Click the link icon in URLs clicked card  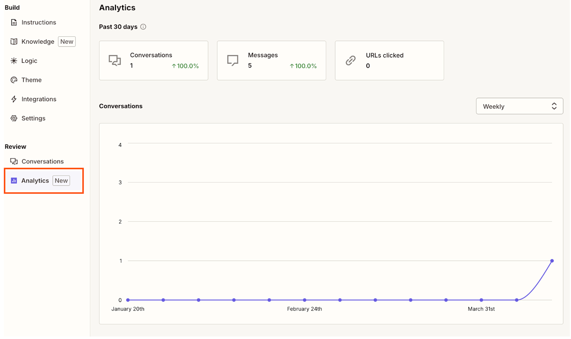[350, 61]
